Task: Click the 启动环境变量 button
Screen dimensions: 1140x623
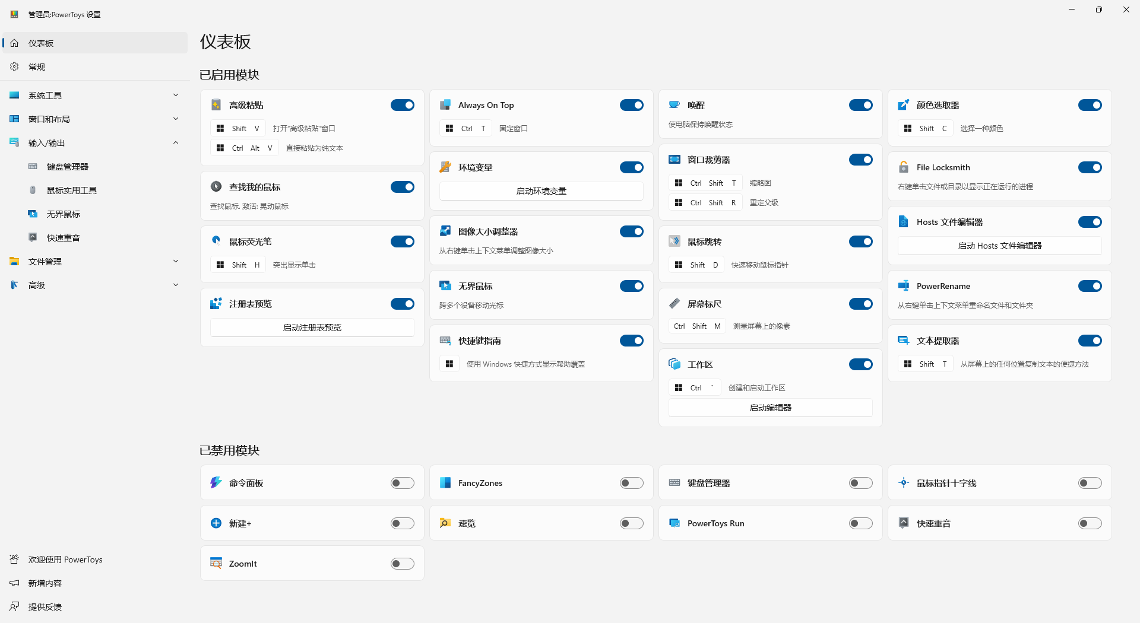Action: point(541,191)
